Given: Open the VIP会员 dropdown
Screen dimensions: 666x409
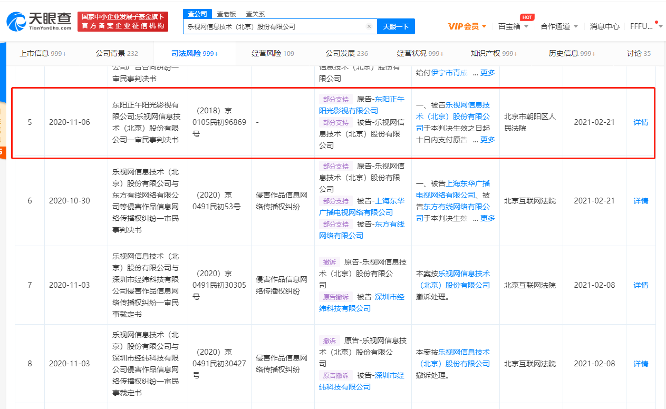Looking at the screenshot, I should [x=467, y=26].
